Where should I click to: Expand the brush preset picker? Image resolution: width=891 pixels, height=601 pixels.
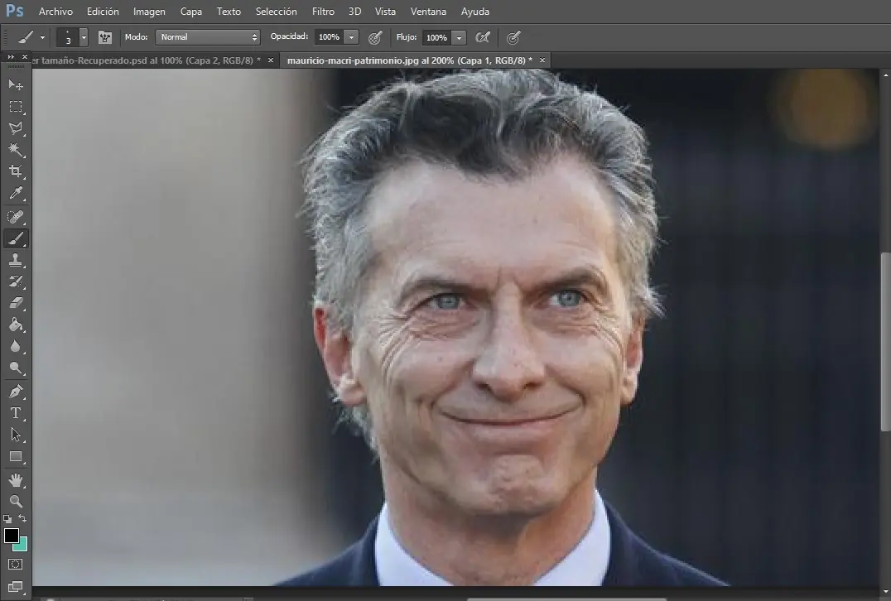pos(83,37)
